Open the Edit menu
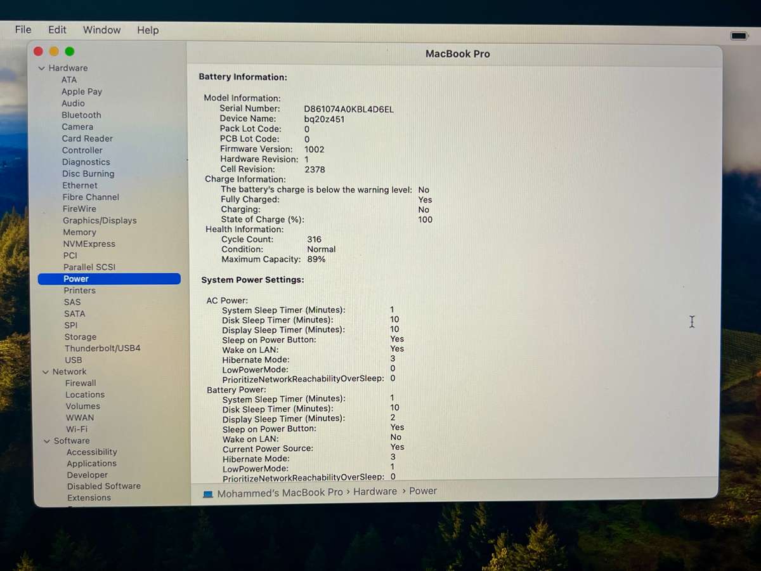This screenshot has width=761, height=571. click(57, 30)
